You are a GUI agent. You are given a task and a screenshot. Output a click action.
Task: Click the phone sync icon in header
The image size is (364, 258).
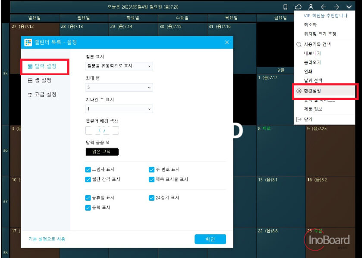pos(286,7)
